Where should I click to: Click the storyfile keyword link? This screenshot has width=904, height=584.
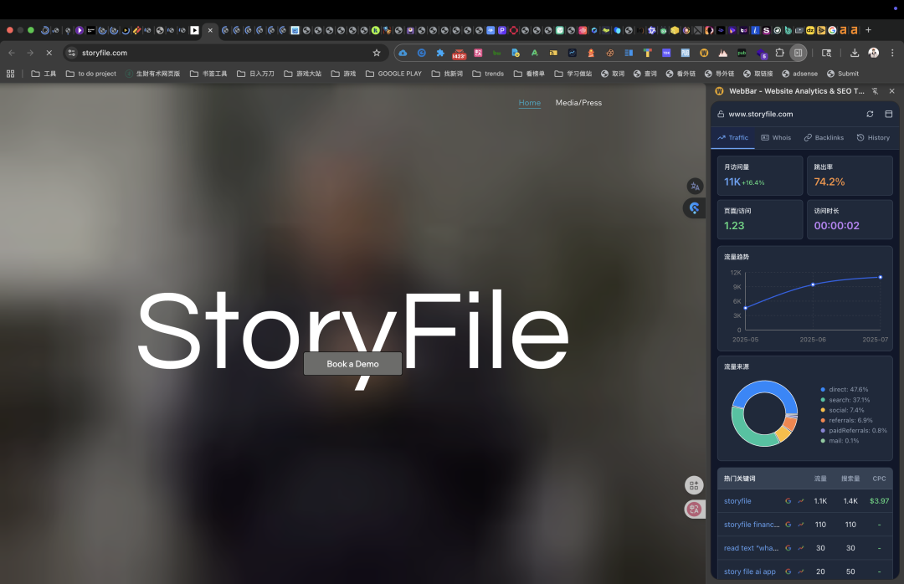click(737, 501)
